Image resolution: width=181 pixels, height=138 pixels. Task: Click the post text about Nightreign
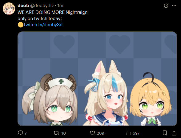pos(52,15)
